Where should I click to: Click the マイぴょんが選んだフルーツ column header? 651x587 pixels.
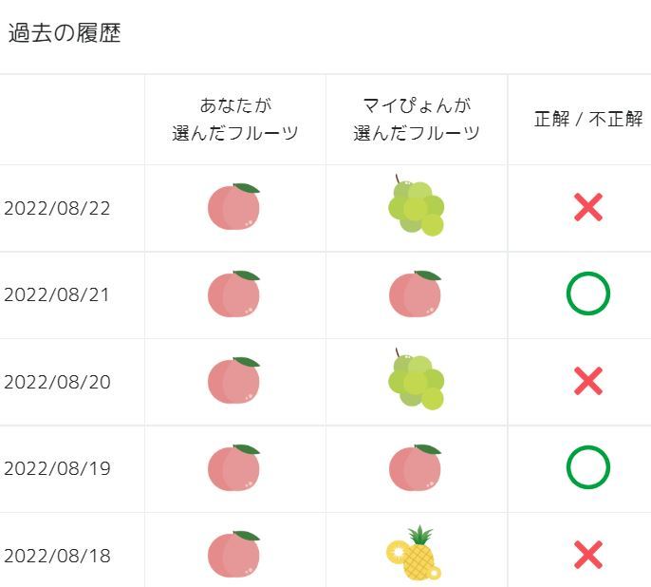(x=417, y=119)
